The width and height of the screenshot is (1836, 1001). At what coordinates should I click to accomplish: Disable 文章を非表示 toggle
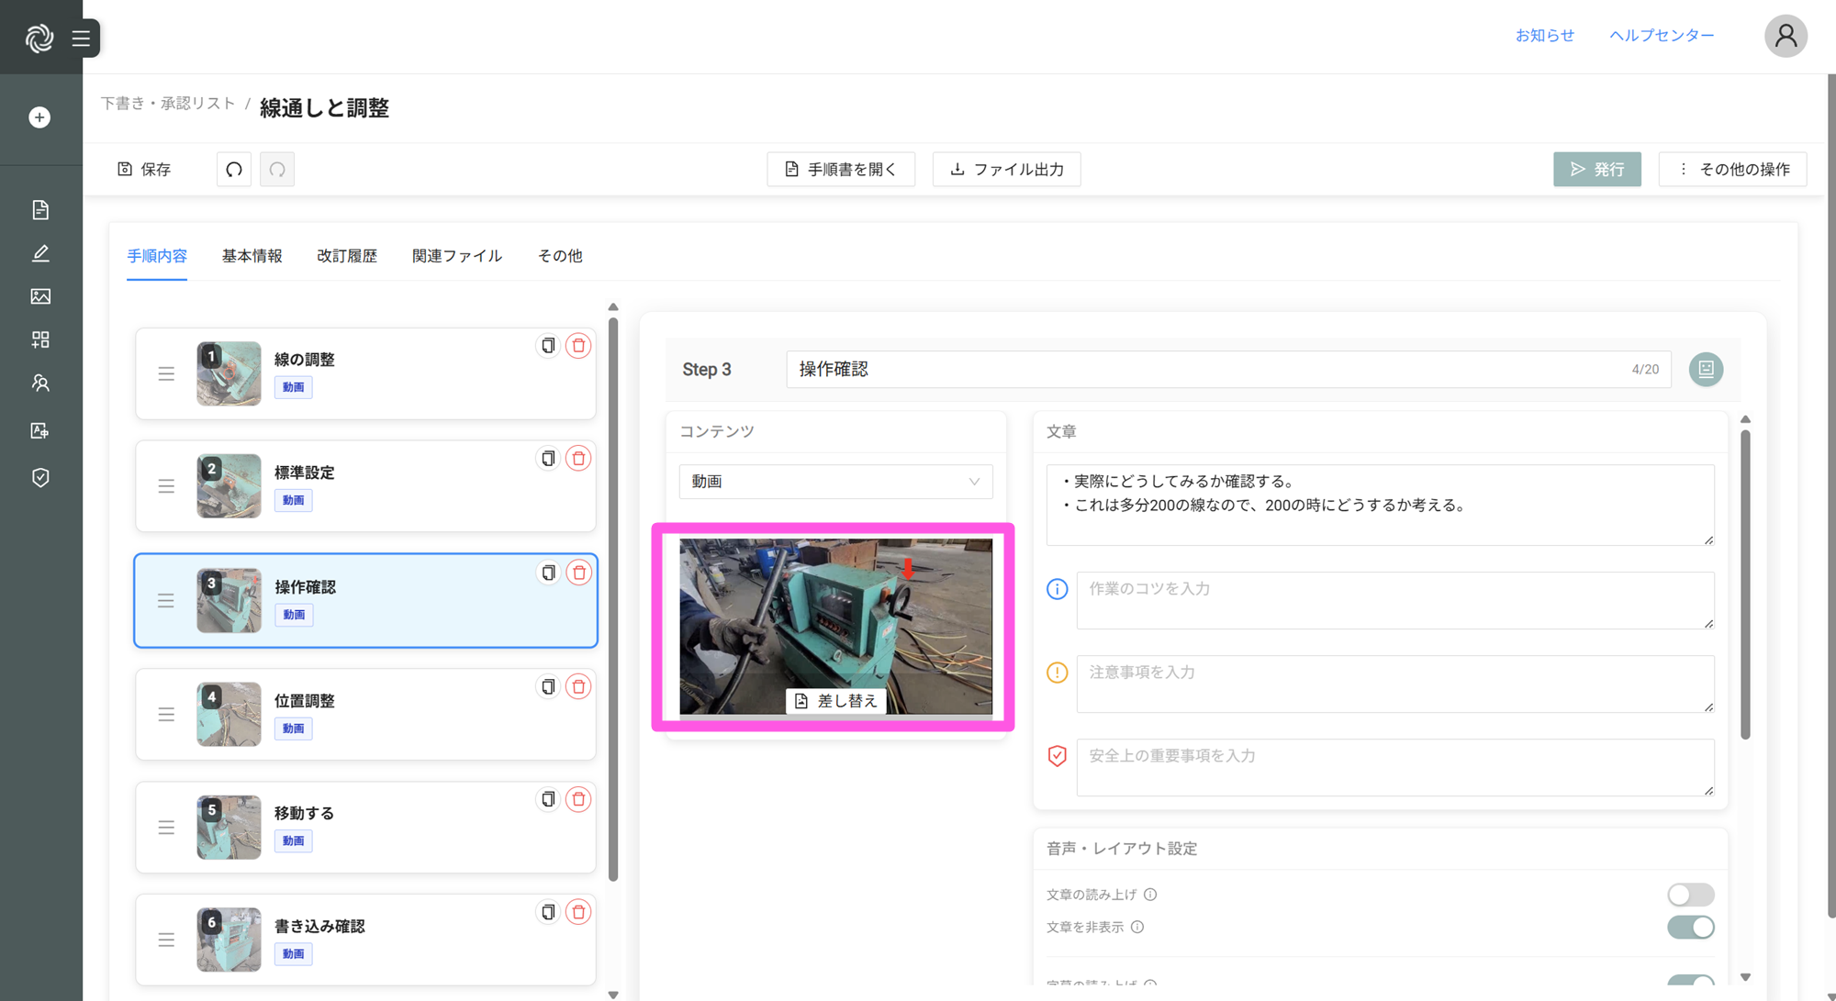point(1690,927)
